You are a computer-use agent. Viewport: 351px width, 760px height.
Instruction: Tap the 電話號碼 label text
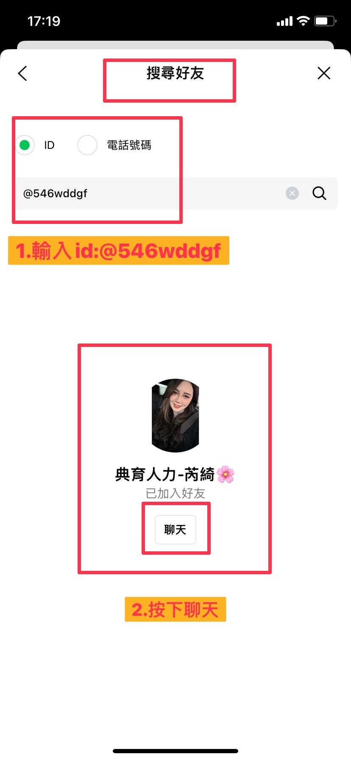pos(129,145)
